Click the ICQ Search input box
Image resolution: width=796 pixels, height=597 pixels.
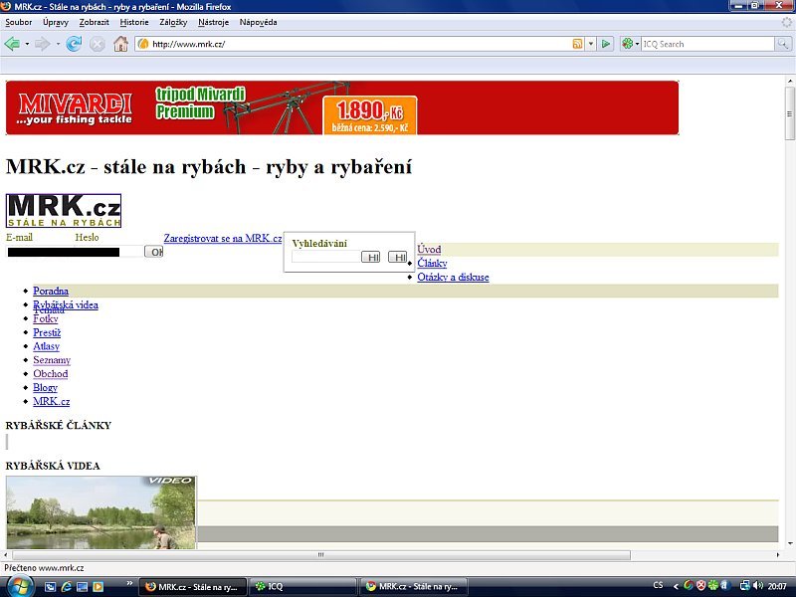point(707,44)
